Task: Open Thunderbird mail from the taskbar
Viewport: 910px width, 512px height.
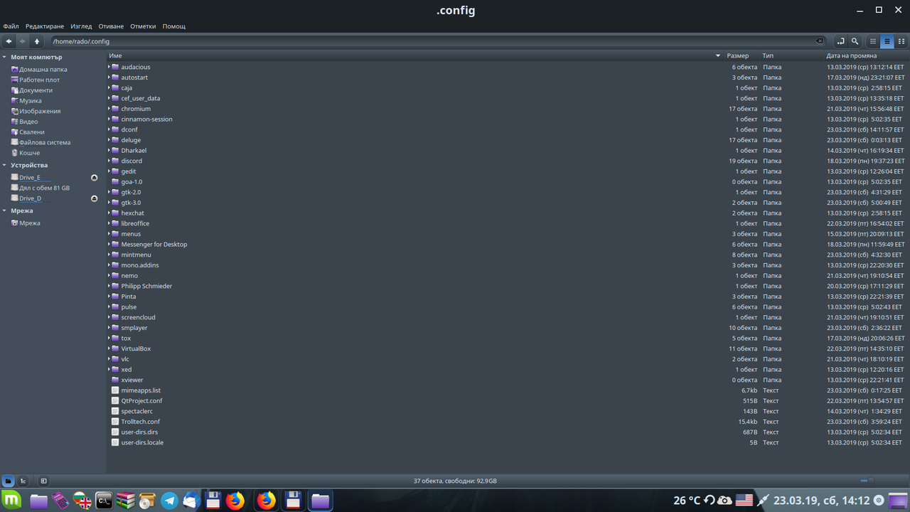Action: point(191,501)
